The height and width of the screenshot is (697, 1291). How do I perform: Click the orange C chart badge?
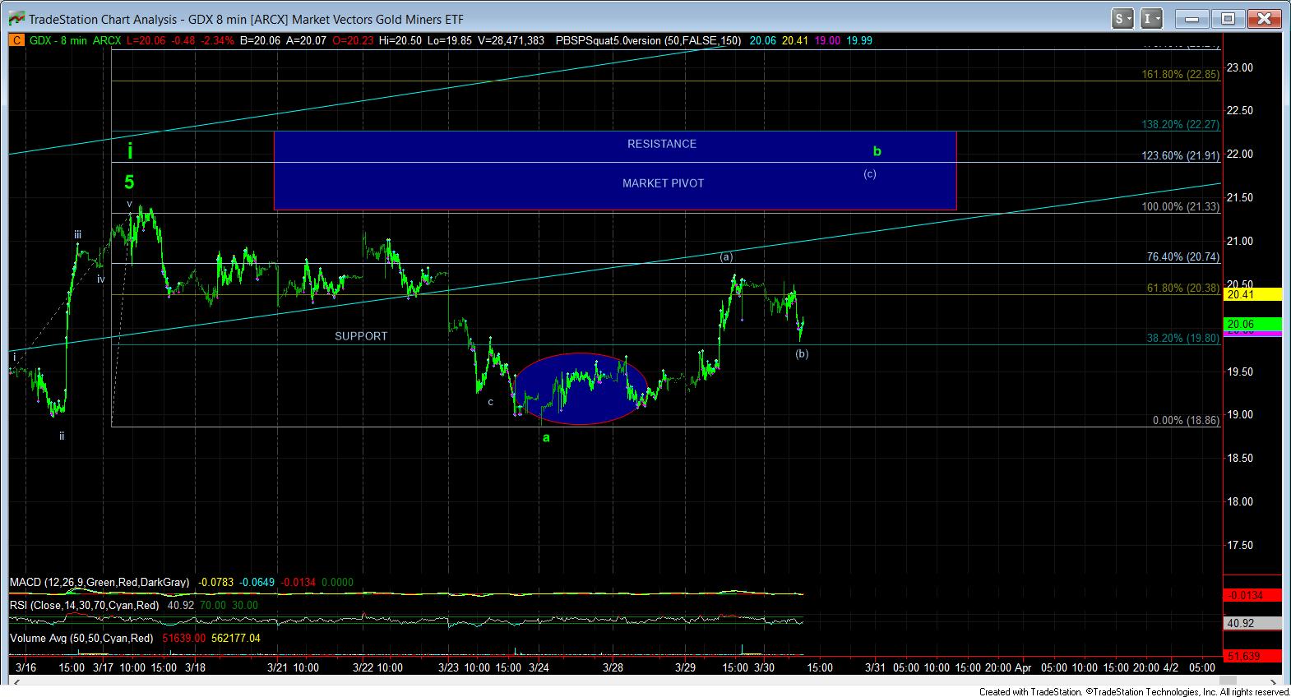pyautogui.click(x=16, y=39)
